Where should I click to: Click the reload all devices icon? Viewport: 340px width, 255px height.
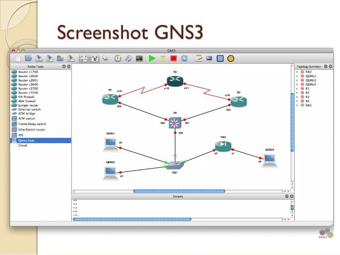click(x=184, y=58)
